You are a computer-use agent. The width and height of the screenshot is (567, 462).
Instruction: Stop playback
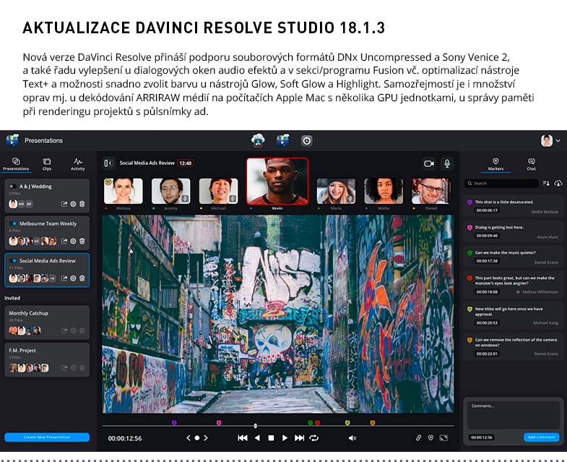[271, 438]
